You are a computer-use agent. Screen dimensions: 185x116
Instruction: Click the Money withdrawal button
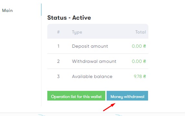[127, 96]
